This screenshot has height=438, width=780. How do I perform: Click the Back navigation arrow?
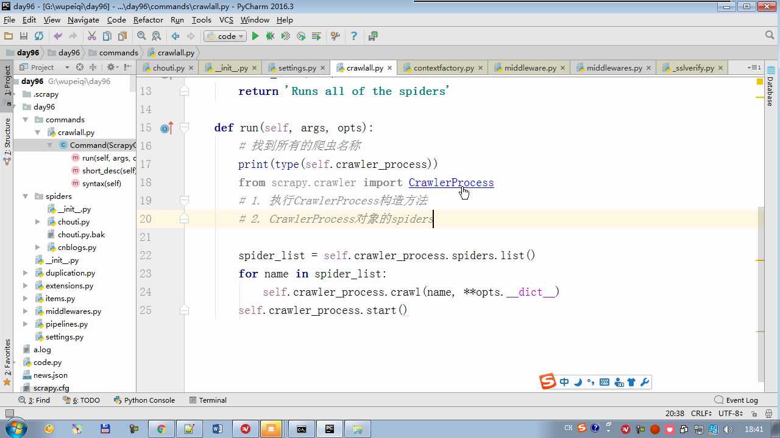[175, 36]
